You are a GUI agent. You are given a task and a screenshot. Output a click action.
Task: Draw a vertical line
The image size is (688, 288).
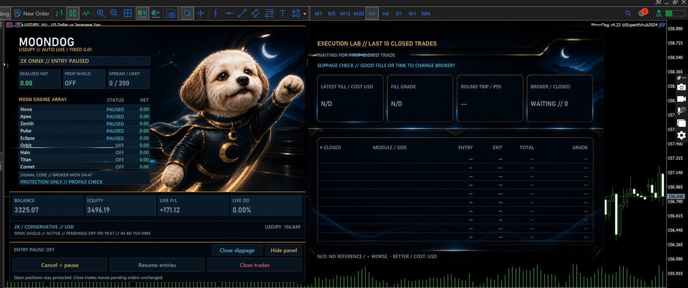tap(215, 13)
